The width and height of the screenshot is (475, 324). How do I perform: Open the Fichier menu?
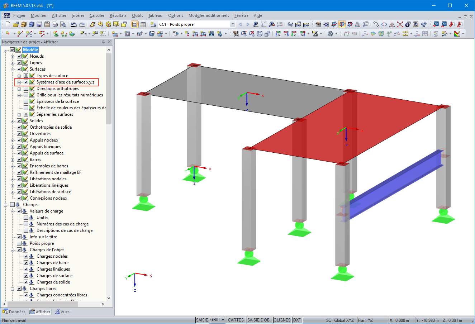coord(19,15)
